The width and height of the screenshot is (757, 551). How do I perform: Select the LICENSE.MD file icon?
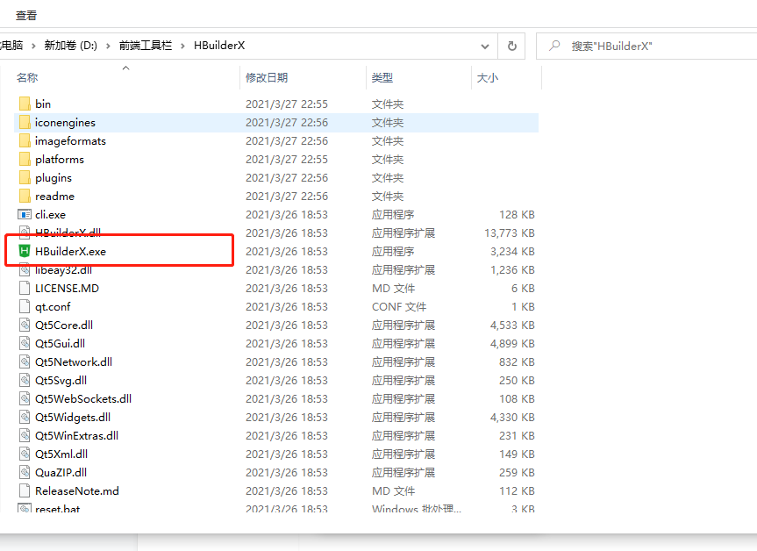coord(25,289)
